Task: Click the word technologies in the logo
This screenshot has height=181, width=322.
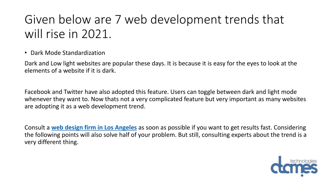Action: 303,161
